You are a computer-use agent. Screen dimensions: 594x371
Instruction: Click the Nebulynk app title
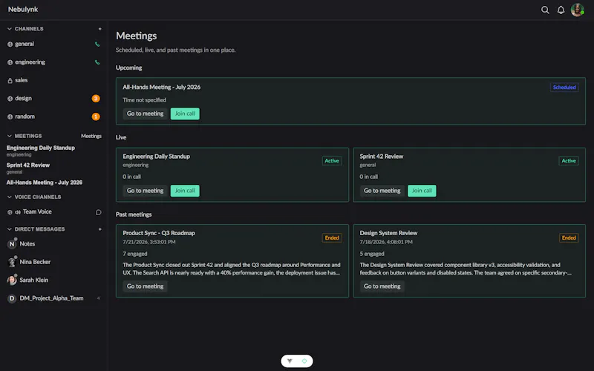pos(23,10)
